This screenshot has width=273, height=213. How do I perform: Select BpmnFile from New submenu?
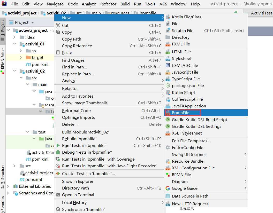(x=206, y=113)
